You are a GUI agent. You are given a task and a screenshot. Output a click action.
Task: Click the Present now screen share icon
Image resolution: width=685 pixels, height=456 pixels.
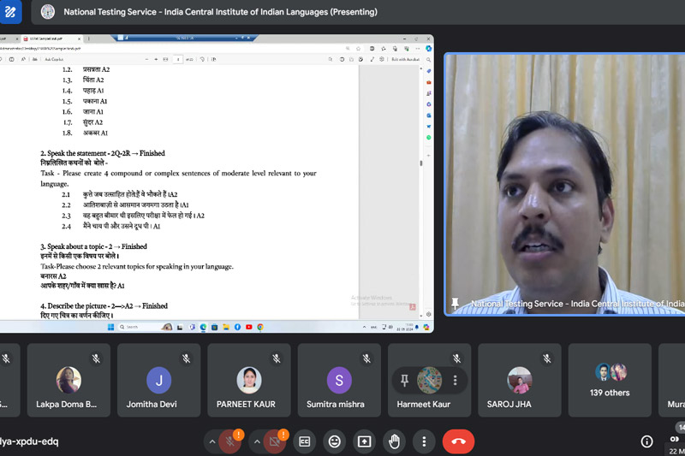click(365, 441)
